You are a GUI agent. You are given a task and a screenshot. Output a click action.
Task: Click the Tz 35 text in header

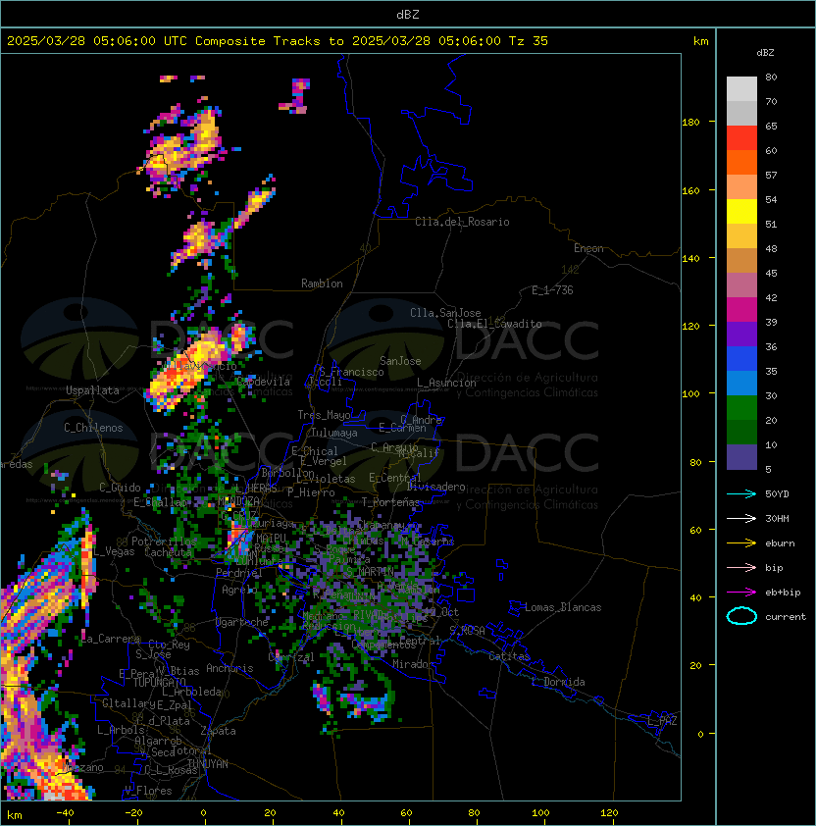click(x=529, y=40)
